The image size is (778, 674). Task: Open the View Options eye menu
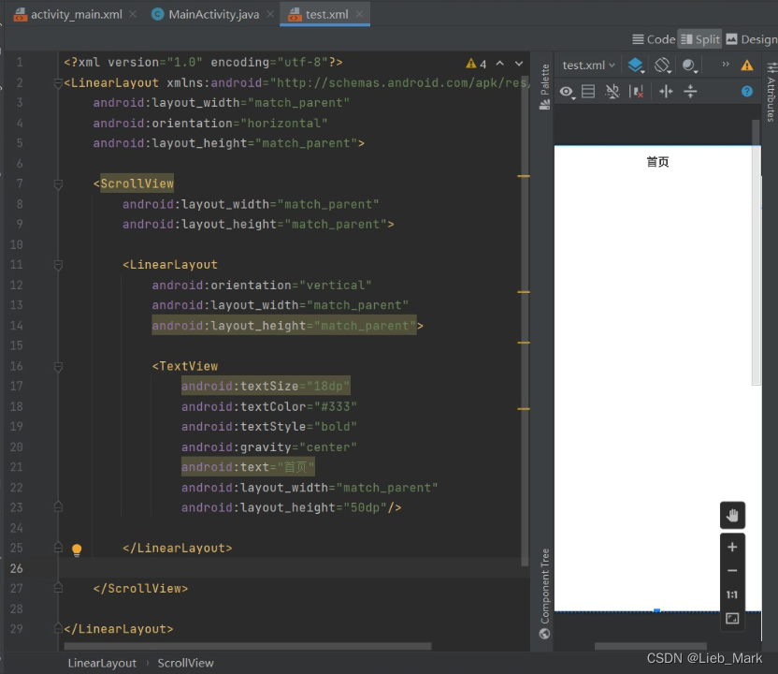(567, 91)
